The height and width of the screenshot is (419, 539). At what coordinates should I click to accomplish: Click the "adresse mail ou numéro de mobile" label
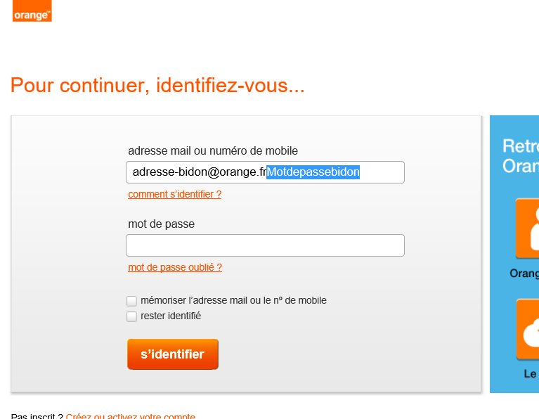coord(213,150)
